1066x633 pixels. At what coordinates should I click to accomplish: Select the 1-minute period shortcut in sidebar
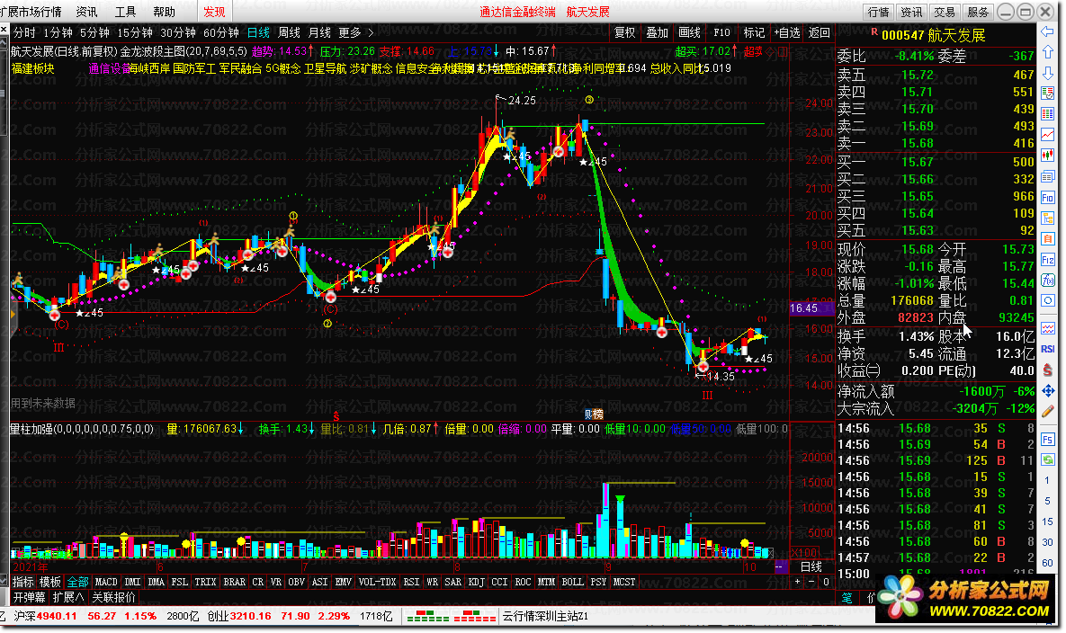click(x=1048, y=480)
